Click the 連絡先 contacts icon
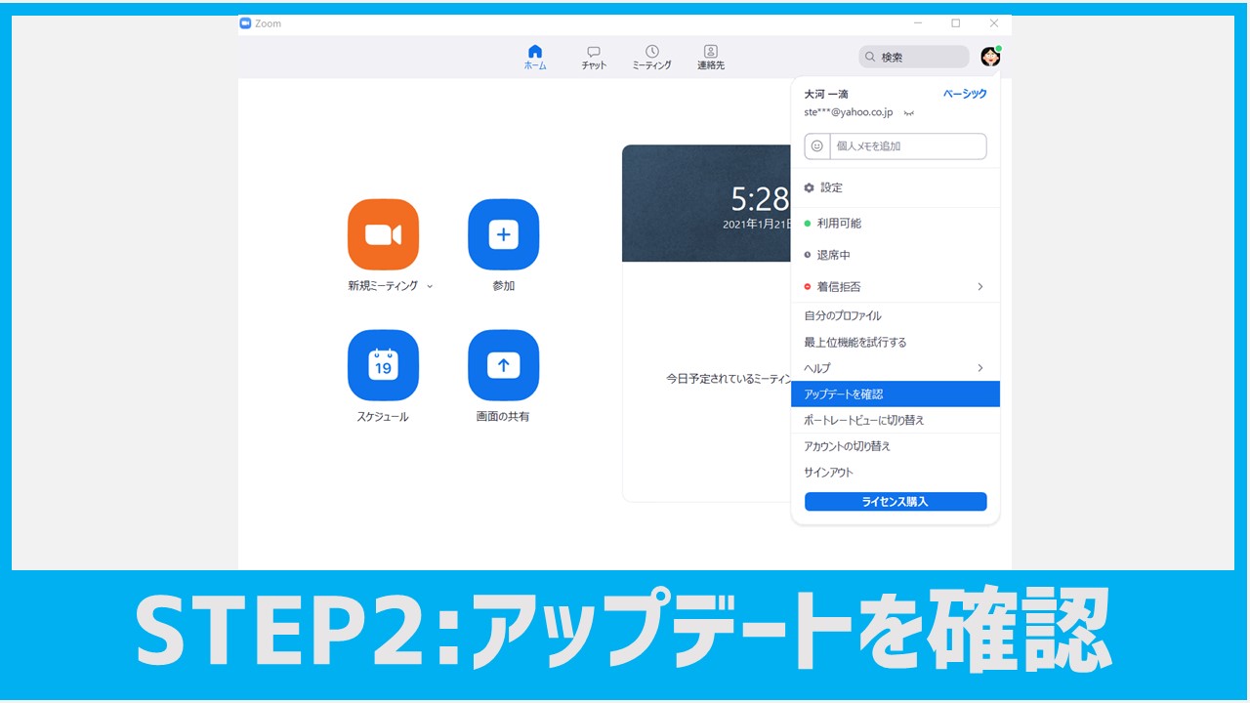The image size is (1250, 703). click(x=710, y=56)
